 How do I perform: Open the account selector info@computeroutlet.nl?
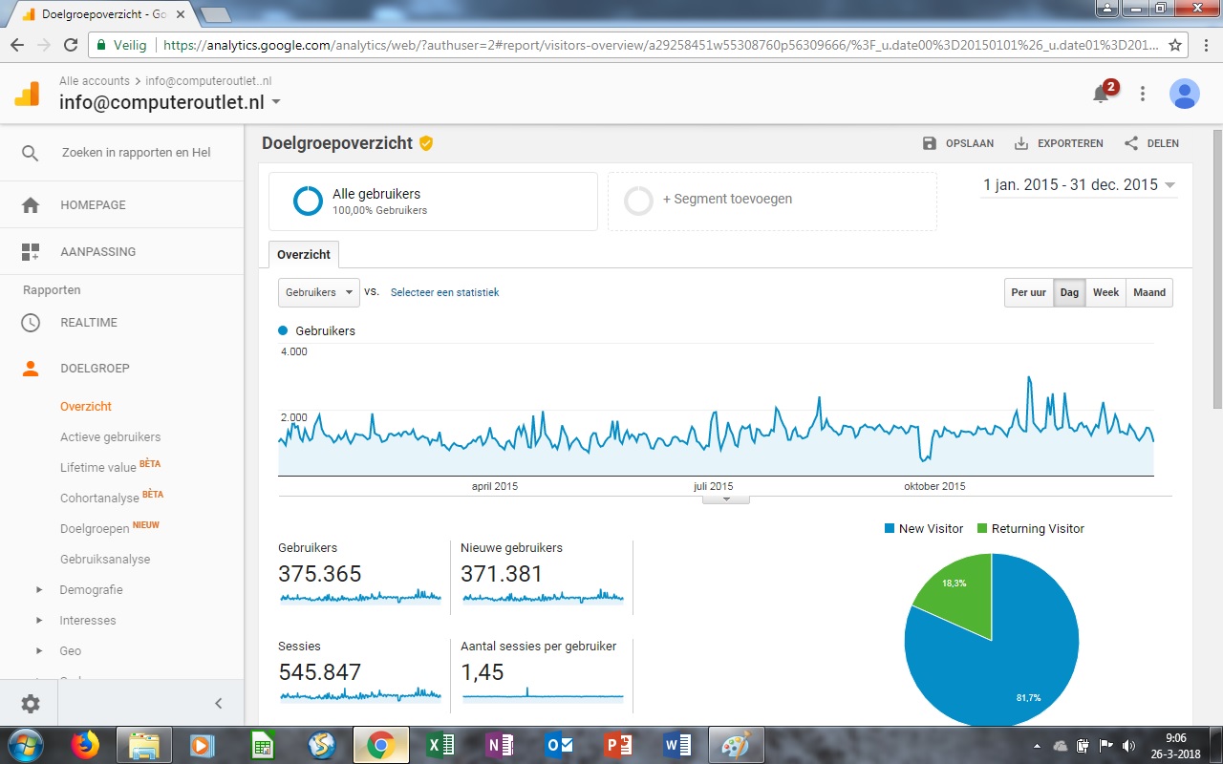pos(170,102)
